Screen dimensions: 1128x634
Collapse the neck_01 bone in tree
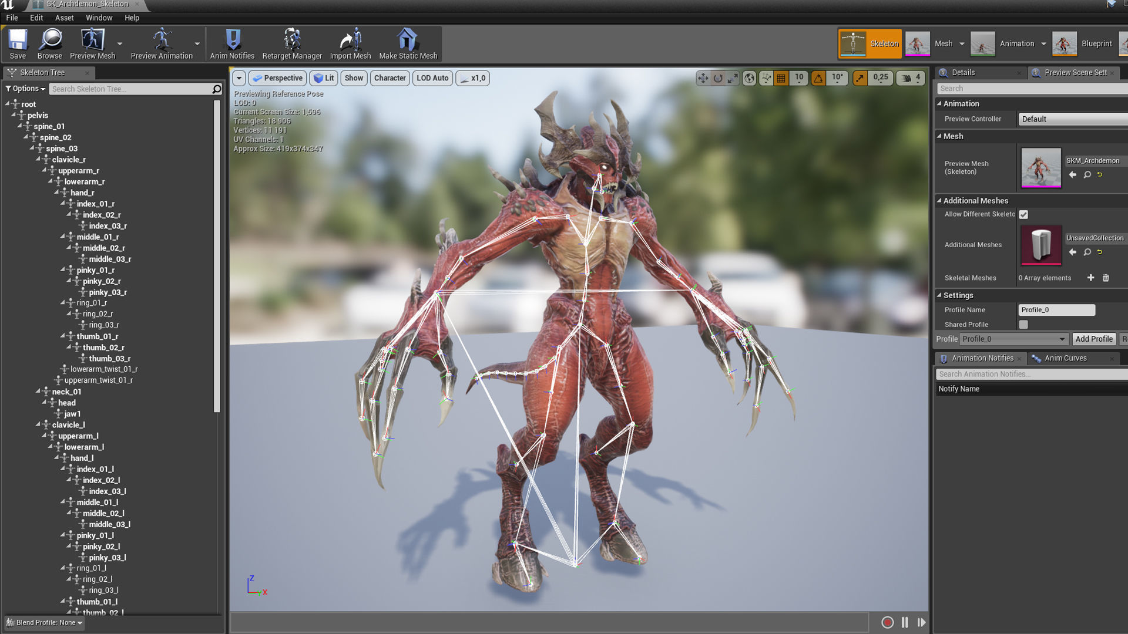click(x=38, y=391)
